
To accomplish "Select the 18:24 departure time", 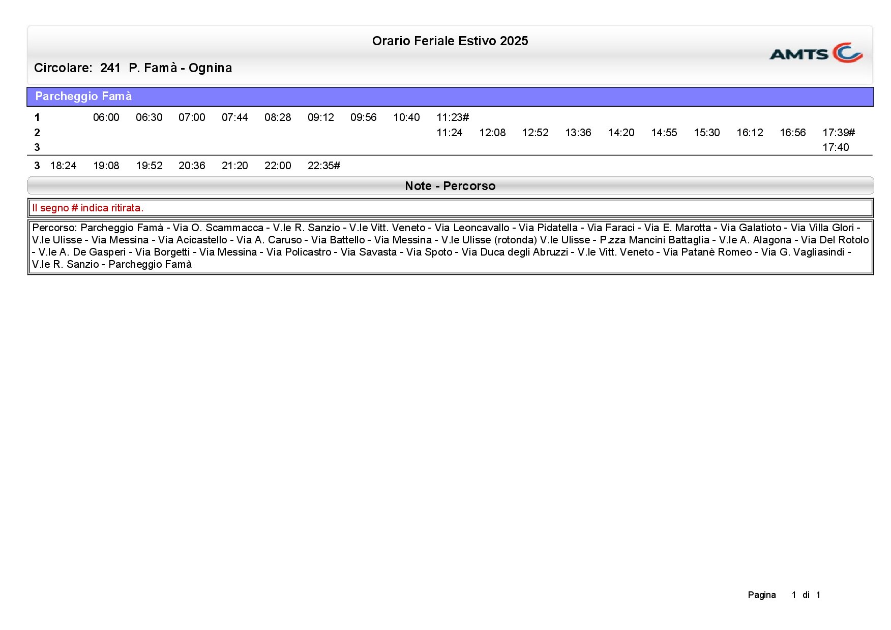I will pyautogui.click(x=63, y=166).
